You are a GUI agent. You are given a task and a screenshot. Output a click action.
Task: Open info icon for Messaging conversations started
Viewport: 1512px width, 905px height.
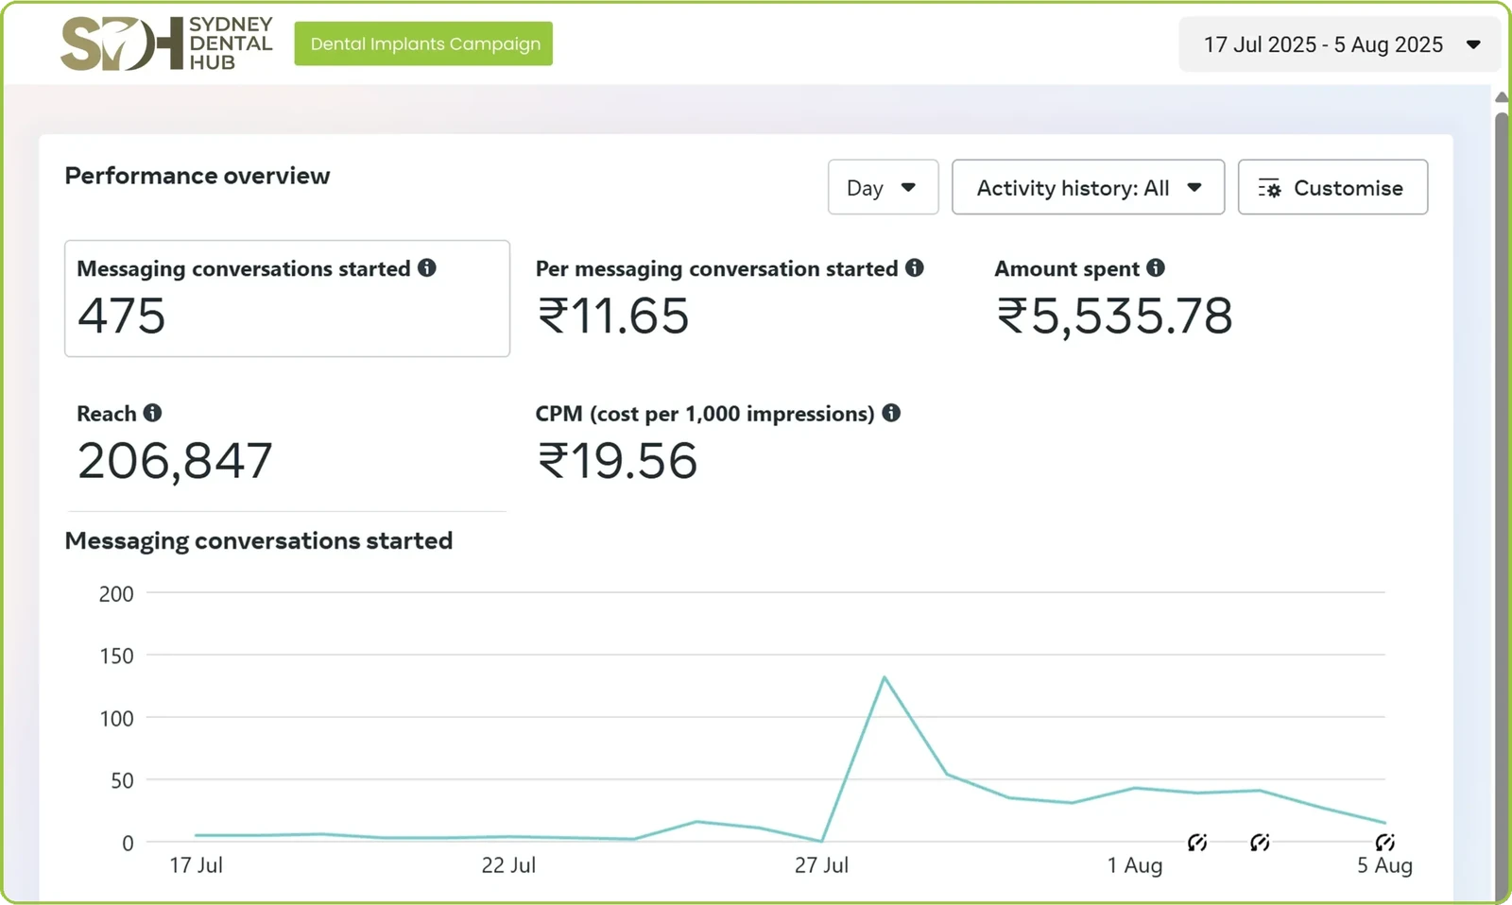coord(427,268)
